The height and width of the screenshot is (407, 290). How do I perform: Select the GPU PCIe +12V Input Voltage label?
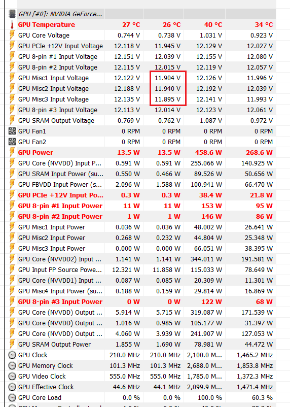60,46
